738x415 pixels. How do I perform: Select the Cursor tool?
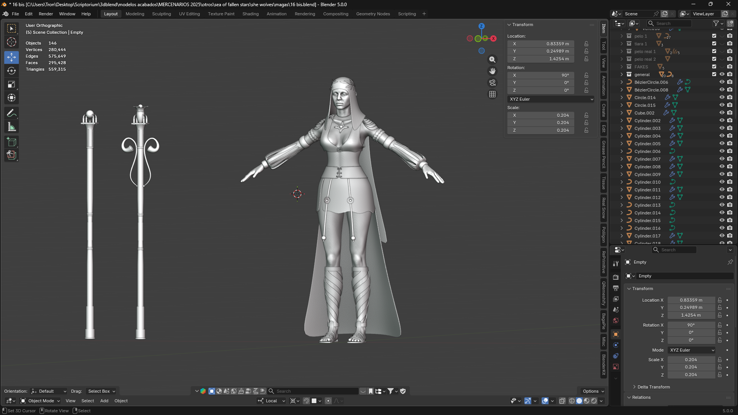tap(12, 42)
